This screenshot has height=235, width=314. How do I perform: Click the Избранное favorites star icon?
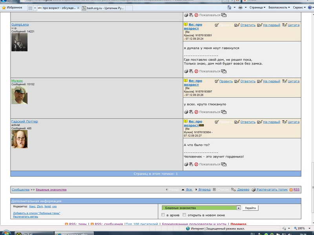[x=4, y=7]
